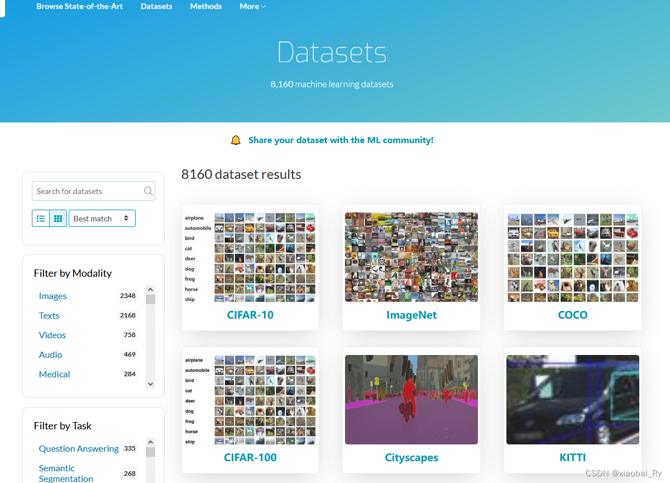Viewport: 670px width, 483px height.
Task: Click the ImageNet title link
Action: click(x=411, y=315)
